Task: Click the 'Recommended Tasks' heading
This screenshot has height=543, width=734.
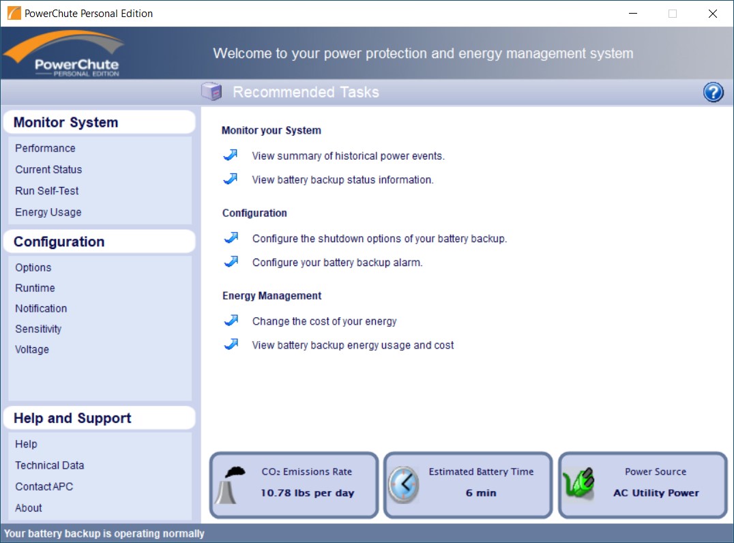Action: pos(306,92)
